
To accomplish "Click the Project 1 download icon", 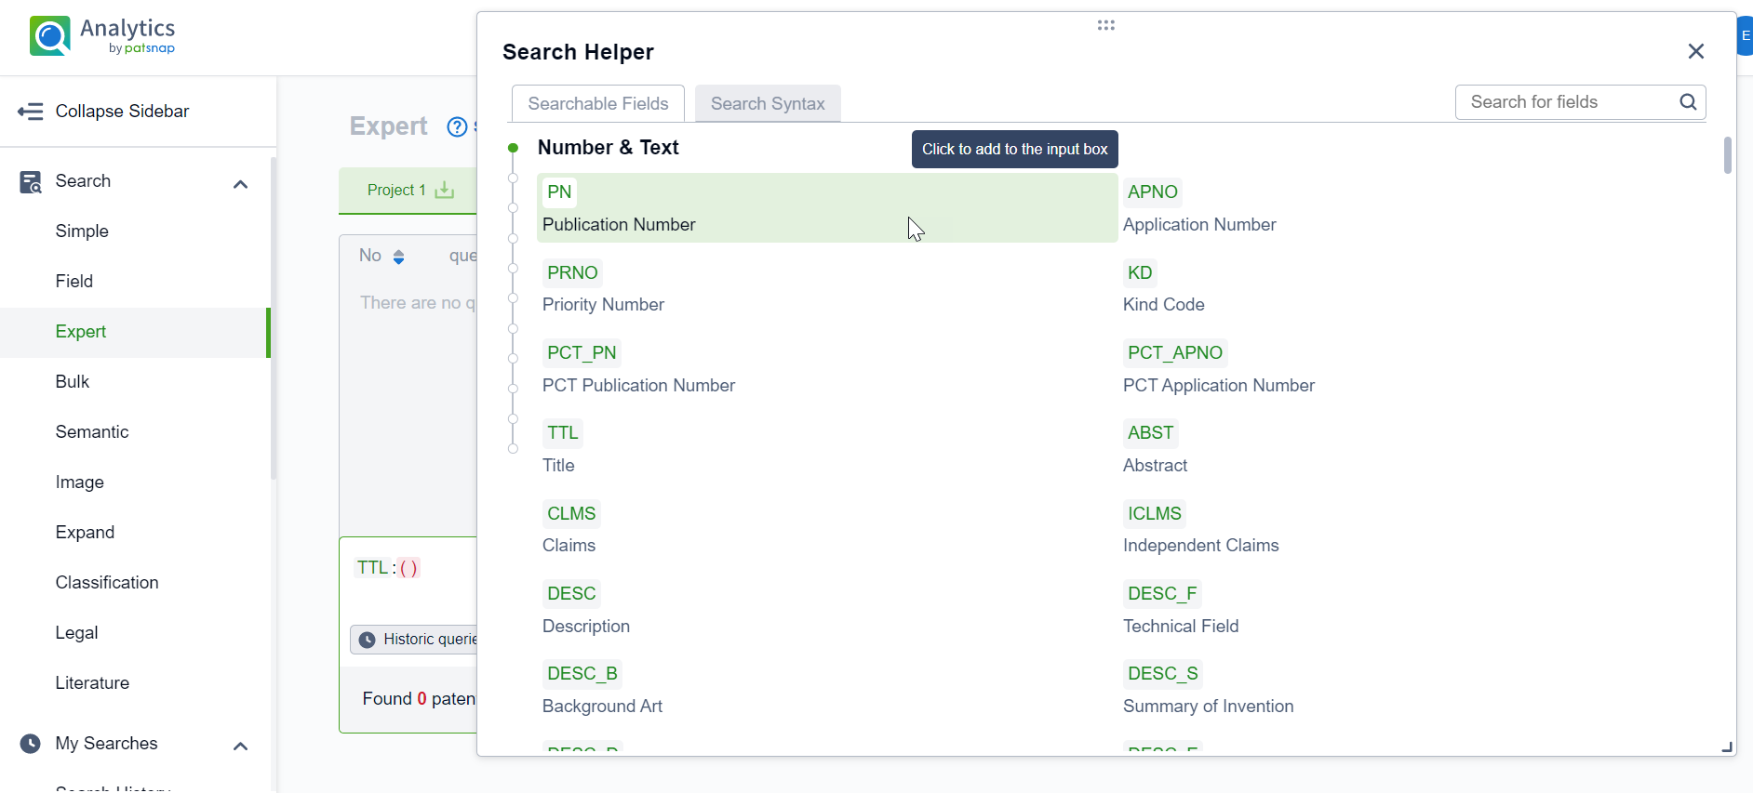I will 445,190.
